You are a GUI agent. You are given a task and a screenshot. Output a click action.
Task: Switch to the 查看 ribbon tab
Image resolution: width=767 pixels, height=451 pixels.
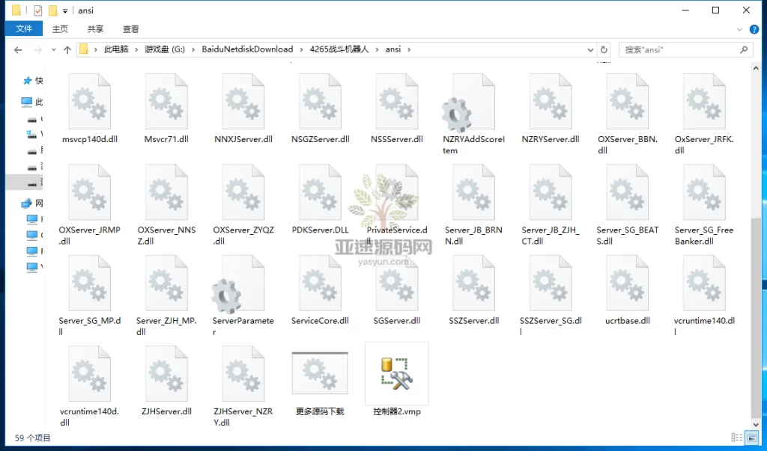coord(130,28)
